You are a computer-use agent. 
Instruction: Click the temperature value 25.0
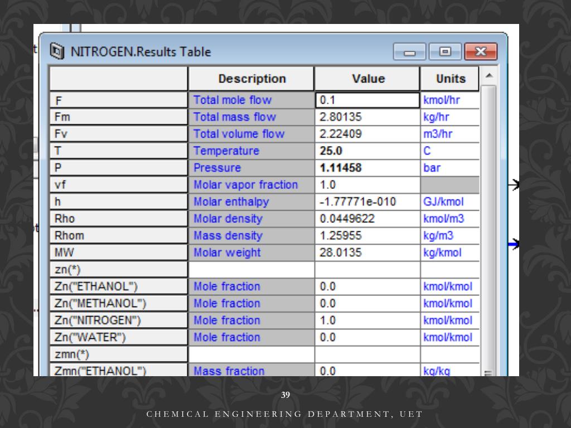point(368,150)
